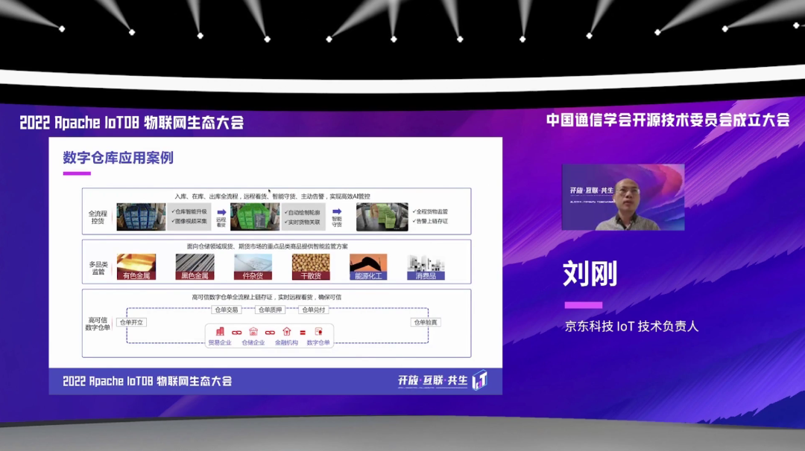Click the green-highlighted crates warehouse image

(255, 217)
